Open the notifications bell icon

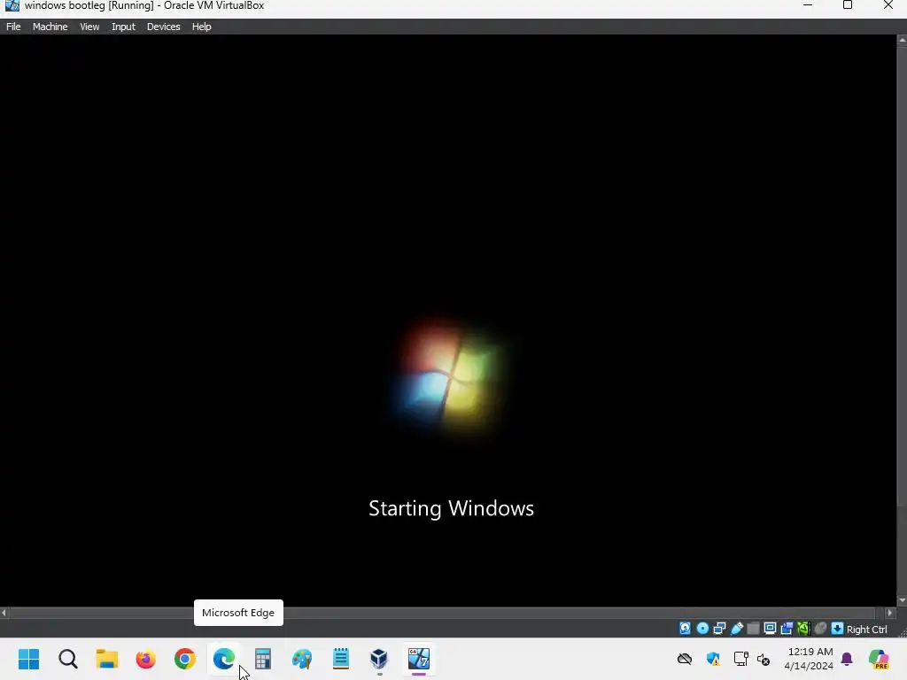pos(847,659)
